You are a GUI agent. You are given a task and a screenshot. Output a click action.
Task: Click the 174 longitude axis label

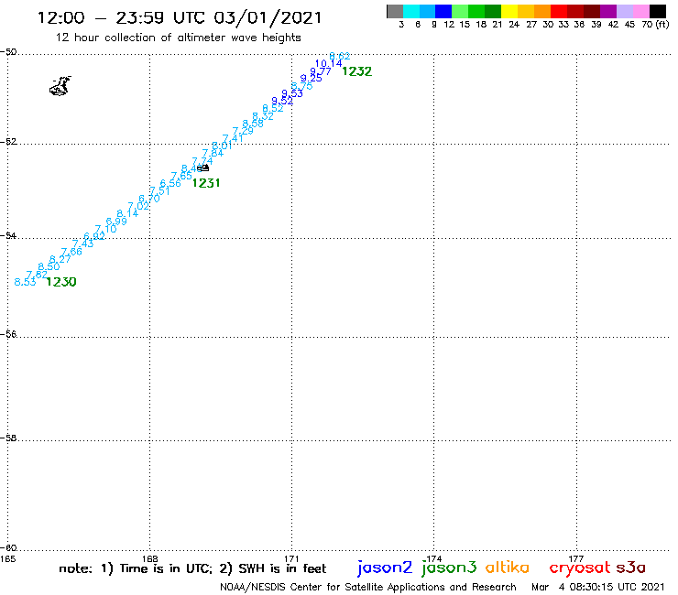(434, 558)
